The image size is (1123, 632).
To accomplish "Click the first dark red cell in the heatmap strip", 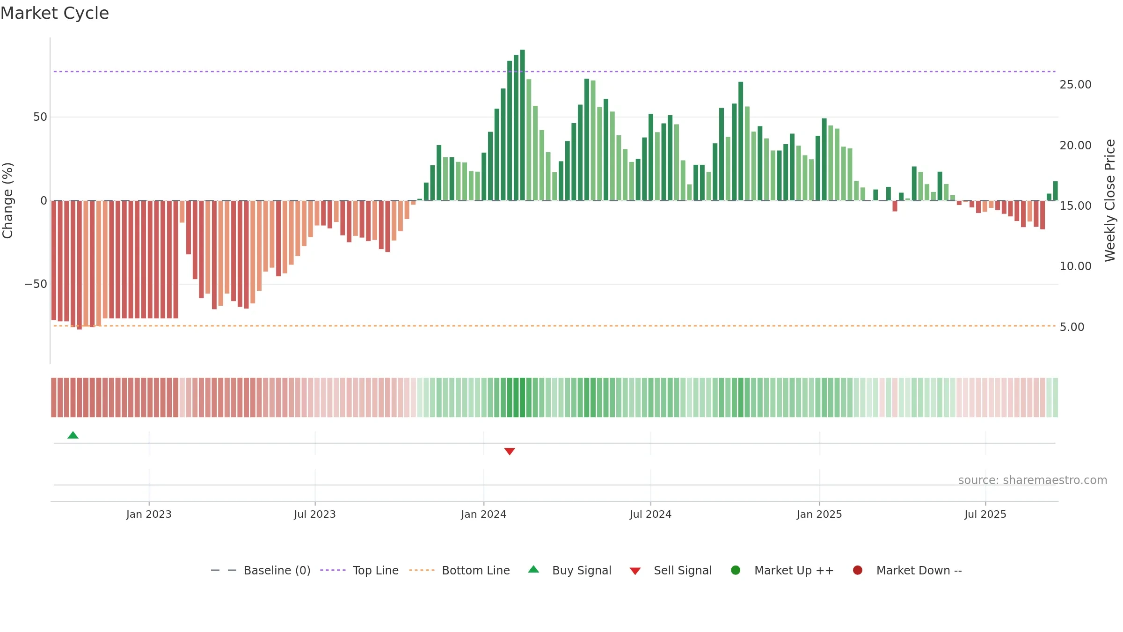I will 54,397.
